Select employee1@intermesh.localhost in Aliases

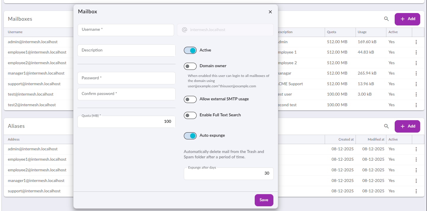[x=37, y=160]
